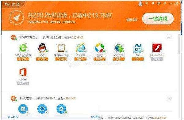The image size is (184, 120).
Task: Click the small link left of 一键清理
Action: pos(132,20)
